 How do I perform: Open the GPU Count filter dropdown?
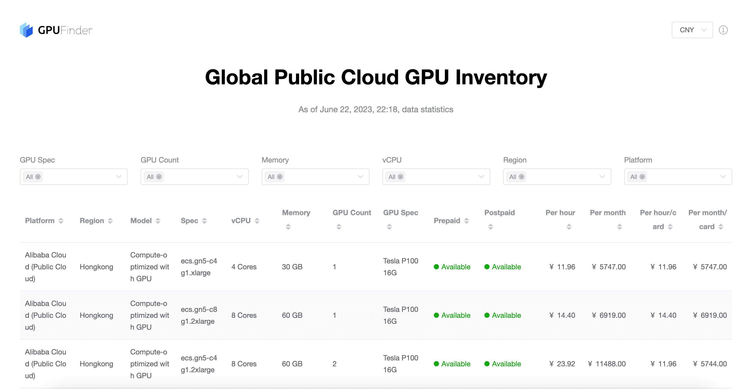(x=195, y=177)
